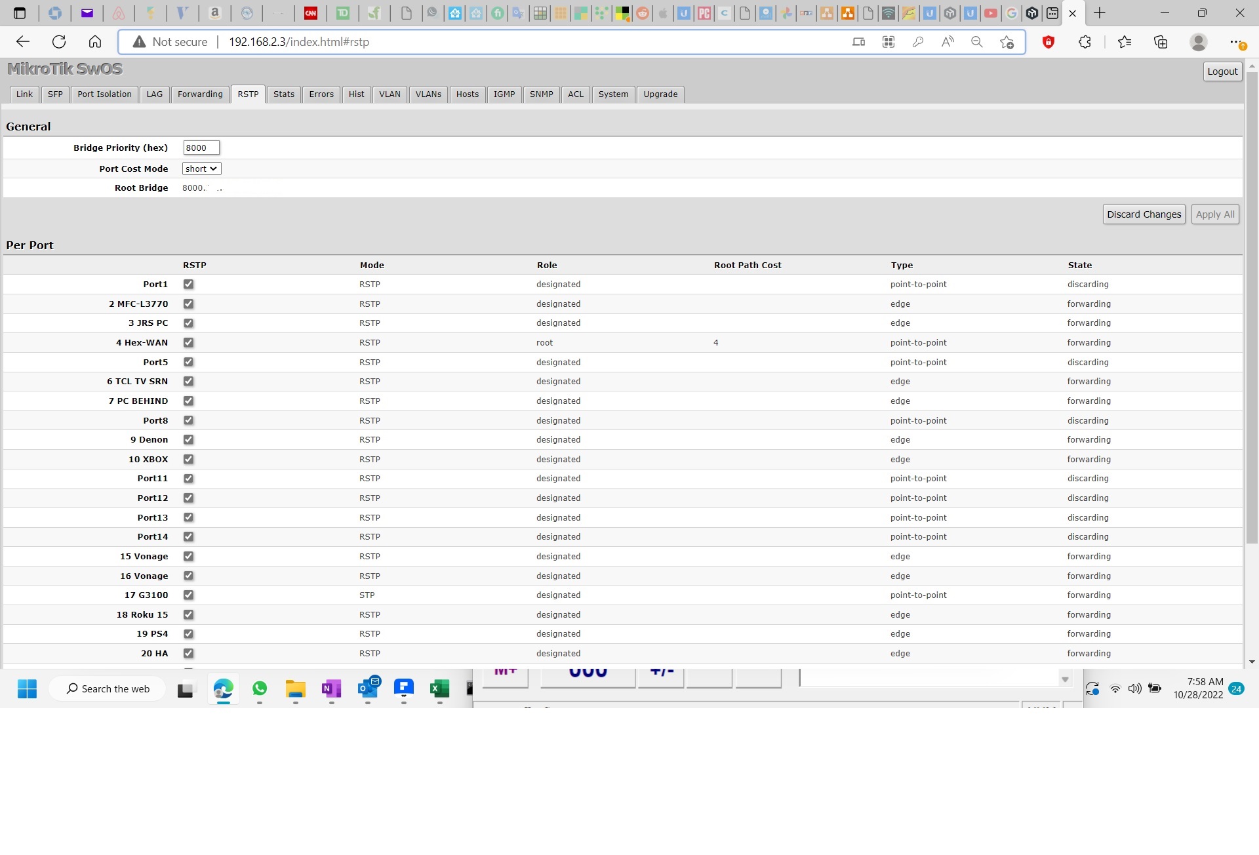This screenshot has width=1259, height=855.
Task: Disable RSTP on Port1
Action: [188, 284]
